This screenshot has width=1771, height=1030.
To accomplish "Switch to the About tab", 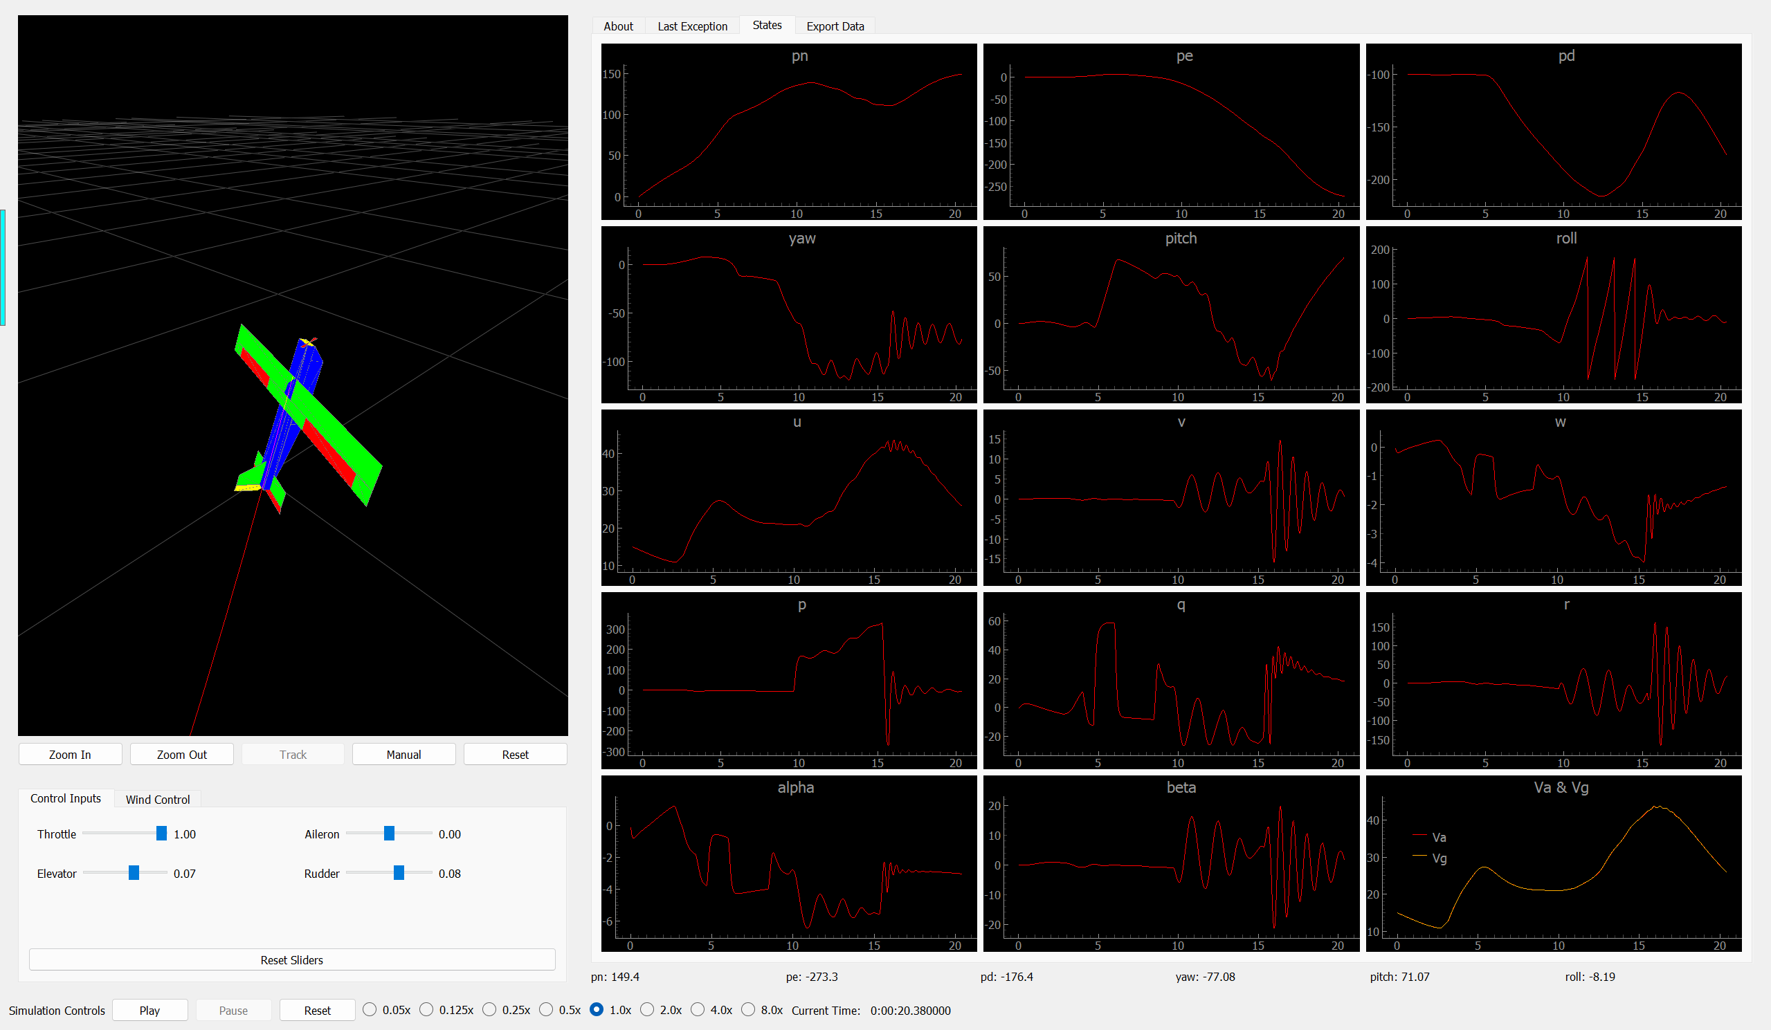I will coord(618,26).
